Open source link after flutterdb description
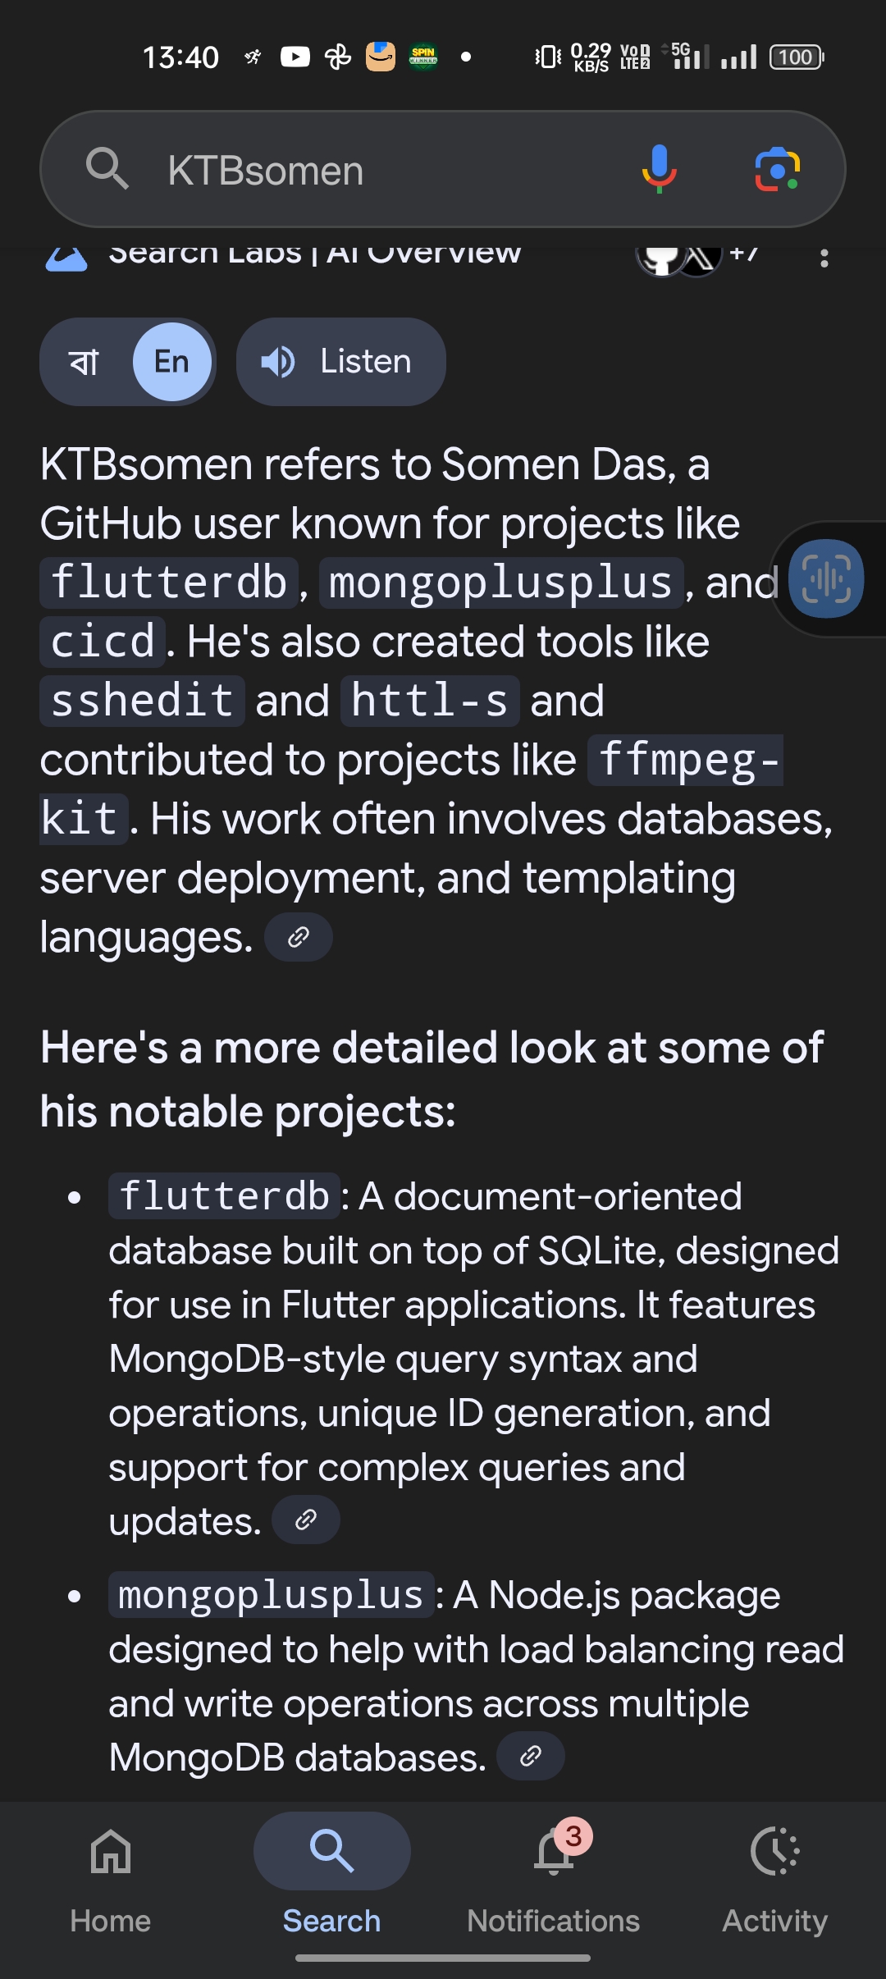Screen dimensions: 886x1979 pyautogui.click(x=306, y=1520)
